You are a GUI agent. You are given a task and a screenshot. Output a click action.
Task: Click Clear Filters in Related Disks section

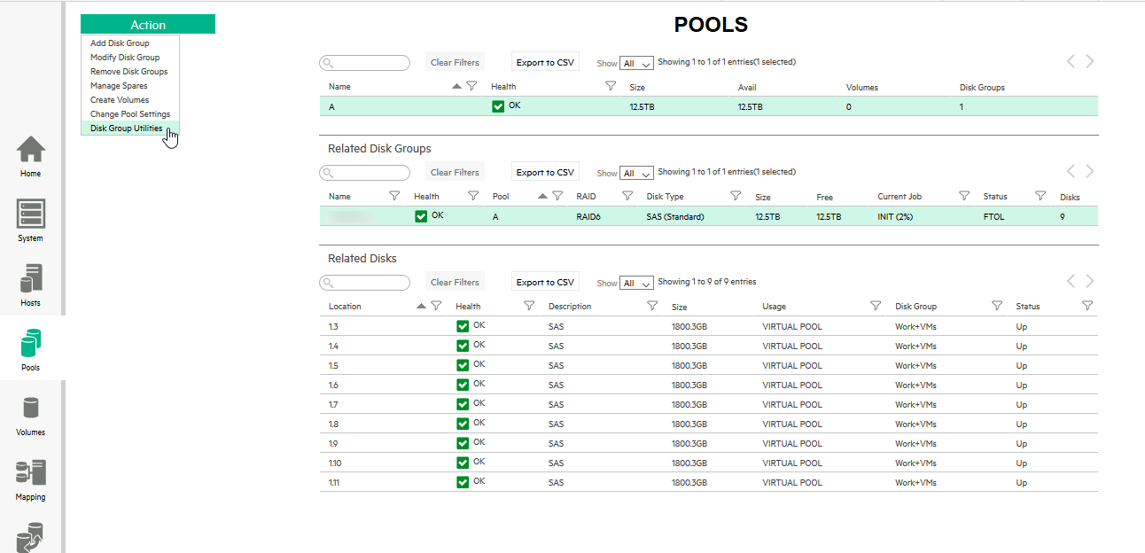coord(455,282)
